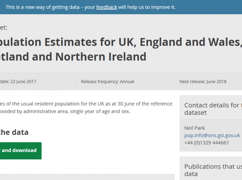Select phone number +44 (0)1329 444661
The height and width of the screenshot is (180, 242).
pyautogui.click(x=207, y=143)
